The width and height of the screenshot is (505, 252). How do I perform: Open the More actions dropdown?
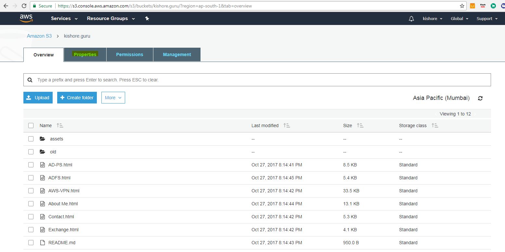tap(113, 98)
